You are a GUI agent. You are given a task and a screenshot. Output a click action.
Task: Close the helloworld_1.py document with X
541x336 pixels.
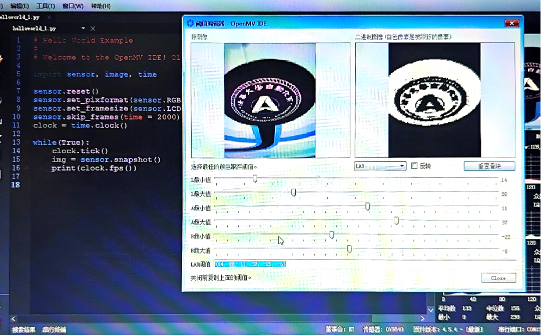coord(93,28)
